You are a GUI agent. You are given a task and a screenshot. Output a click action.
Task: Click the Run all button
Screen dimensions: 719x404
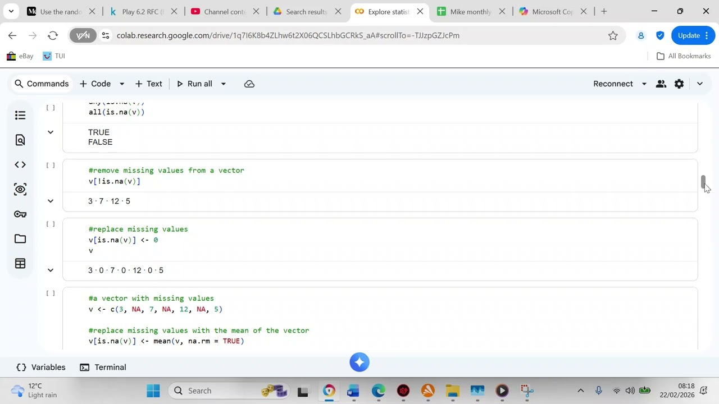194,84
